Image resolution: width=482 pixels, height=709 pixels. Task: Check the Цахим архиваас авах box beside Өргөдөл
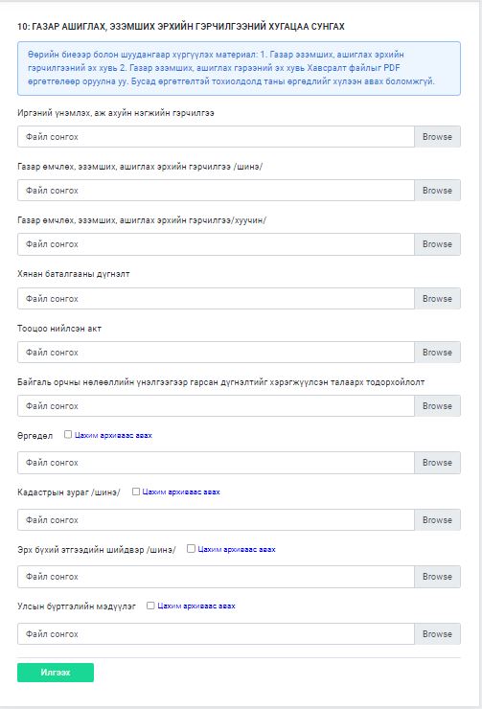(68, 435)
